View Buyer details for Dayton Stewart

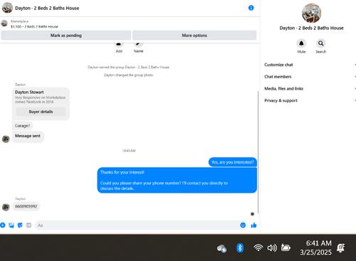click(41, 112)
